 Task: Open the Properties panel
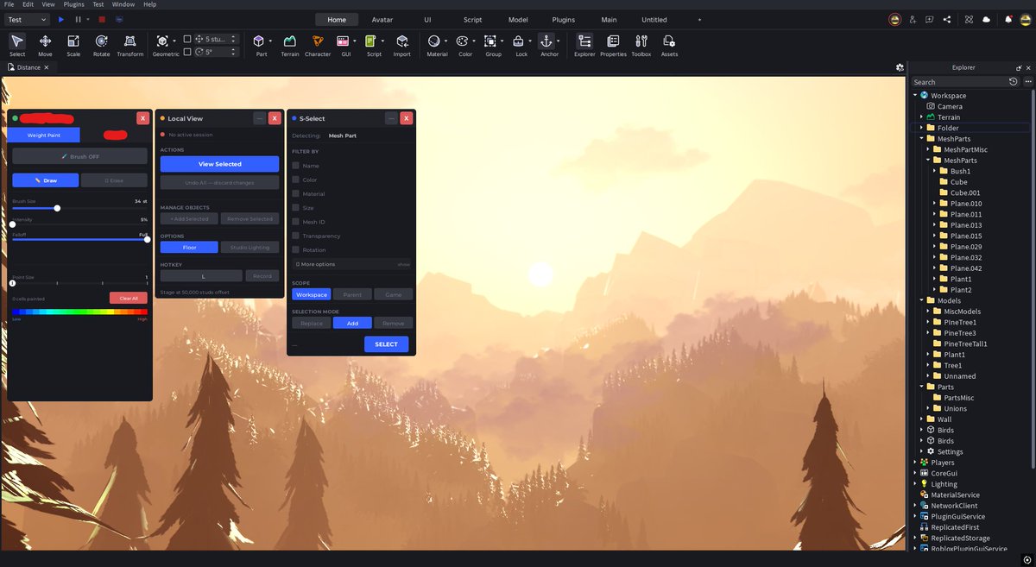(613, 44)
